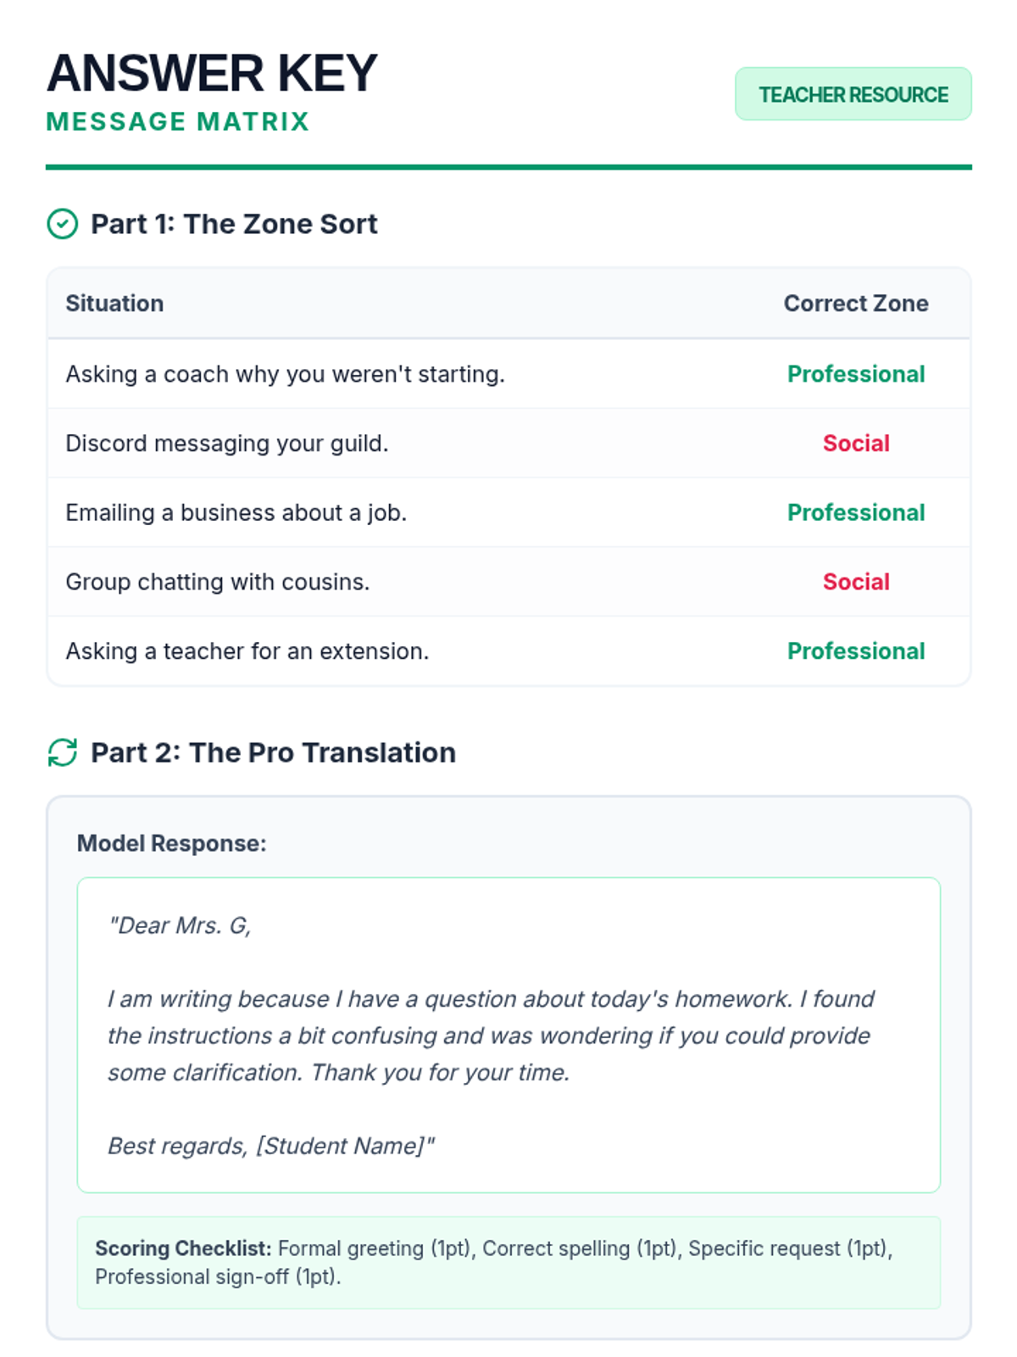Select the group chatting with cousins row
Screen dimensions: 1017x1357
click(217, 582)
